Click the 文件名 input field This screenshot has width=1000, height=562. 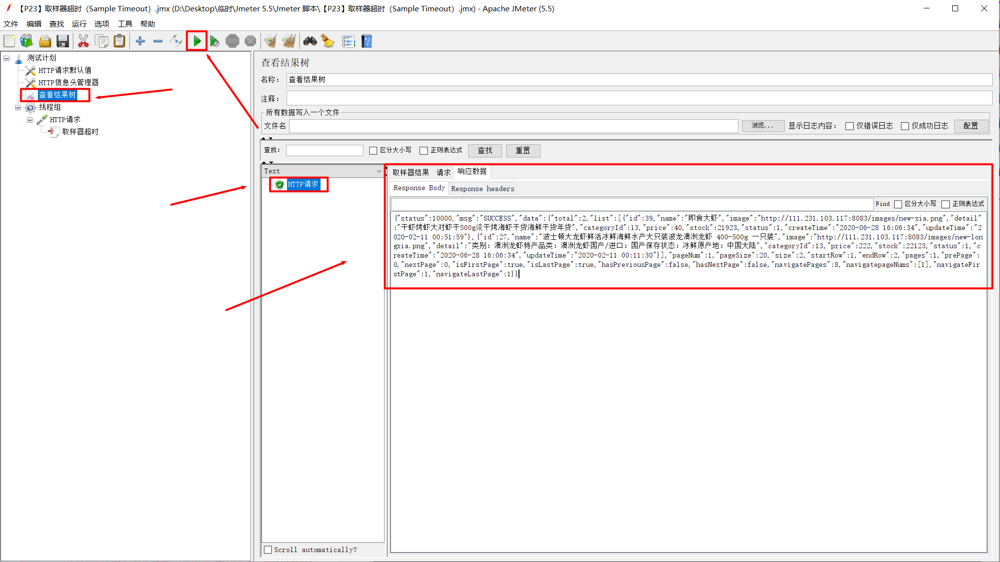514,126
